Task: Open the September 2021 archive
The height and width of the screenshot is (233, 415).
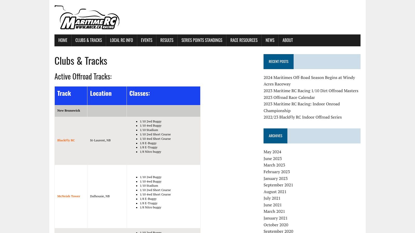Action: [x=278, y=185]
